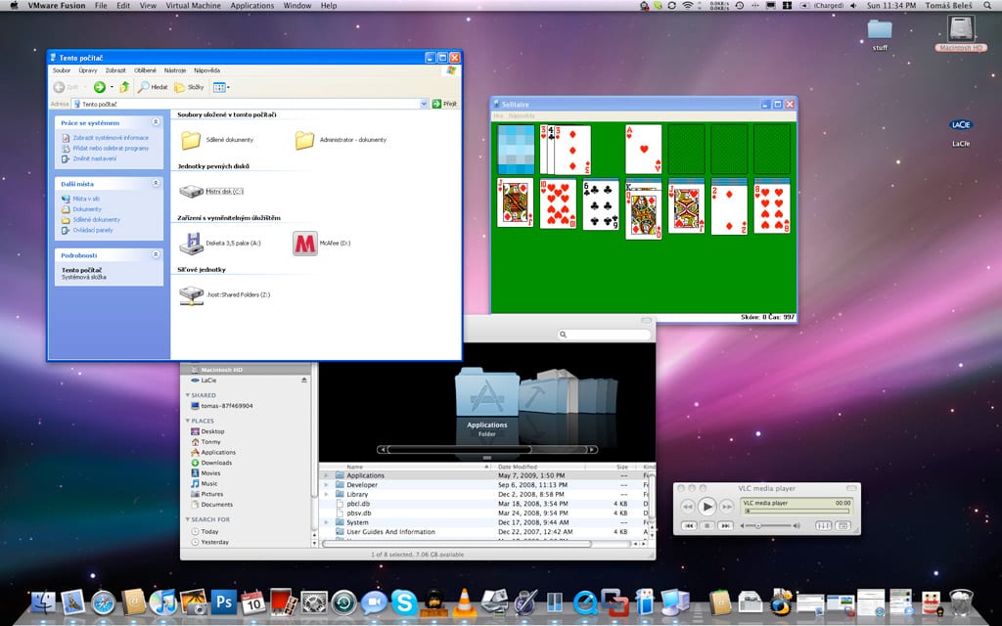This screenshot has height=626, width=1002.
Task: Launch Safari from the Dock
Action: pos(103,602)
